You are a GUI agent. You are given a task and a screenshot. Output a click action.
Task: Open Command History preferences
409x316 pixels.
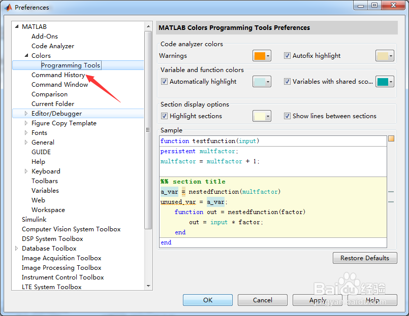coord(58,75)
